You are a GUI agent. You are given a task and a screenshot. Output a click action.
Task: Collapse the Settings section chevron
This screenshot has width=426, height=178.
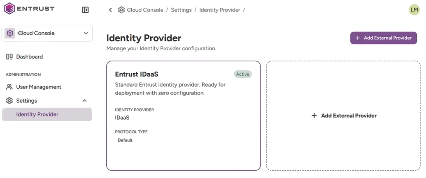[85, 101]
